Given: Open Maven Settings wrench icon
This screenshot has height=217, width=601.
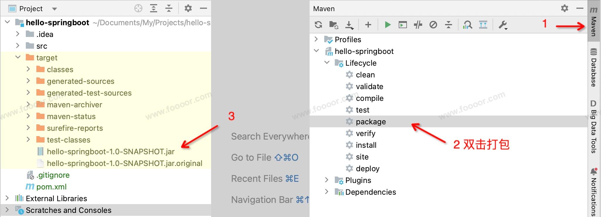Looking at the screenshot, I should [503, 25].
